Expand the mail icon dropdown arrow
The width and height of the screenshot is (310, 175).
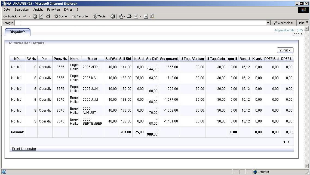point(124,16)
